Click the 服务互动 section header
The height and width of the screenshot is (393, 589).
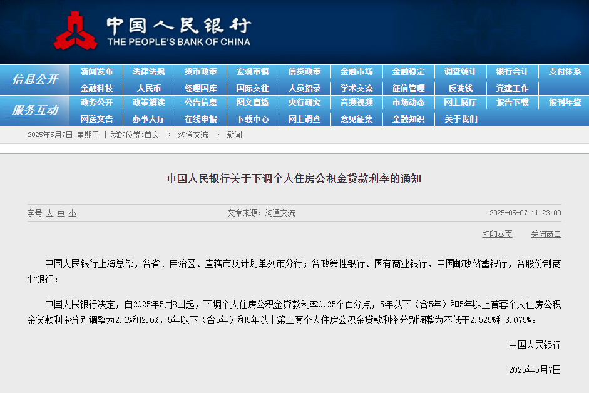coord(35,110)
